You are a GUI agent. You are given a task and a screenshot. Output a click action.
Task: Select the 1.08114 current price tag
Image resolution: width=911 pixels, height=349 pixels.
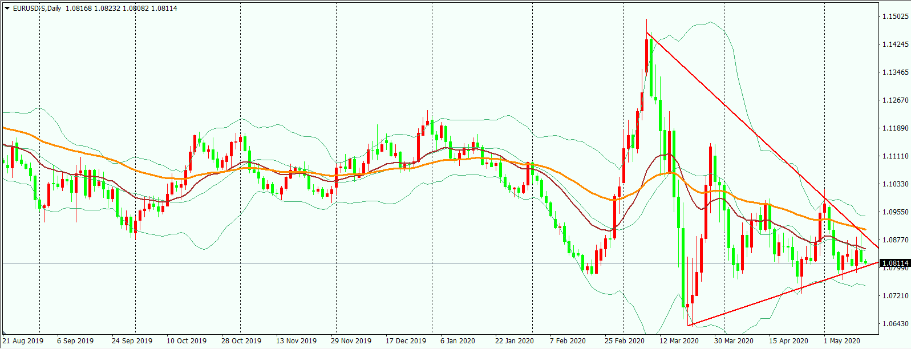pyautogui.click(x=894, y=263)
